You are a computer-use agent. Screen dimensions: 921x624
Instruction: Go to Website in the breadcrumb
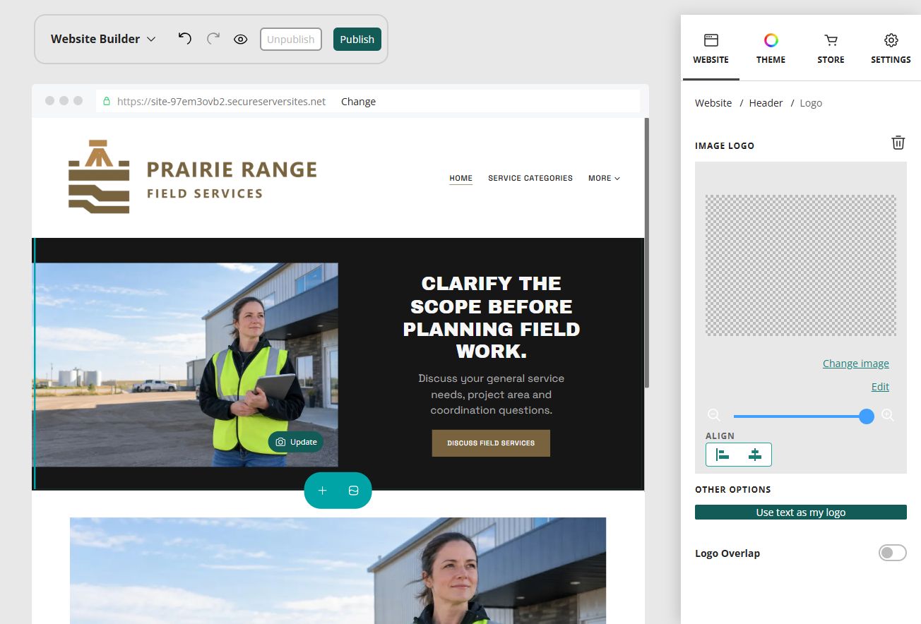pyautogui.click(x=713, y=103)
